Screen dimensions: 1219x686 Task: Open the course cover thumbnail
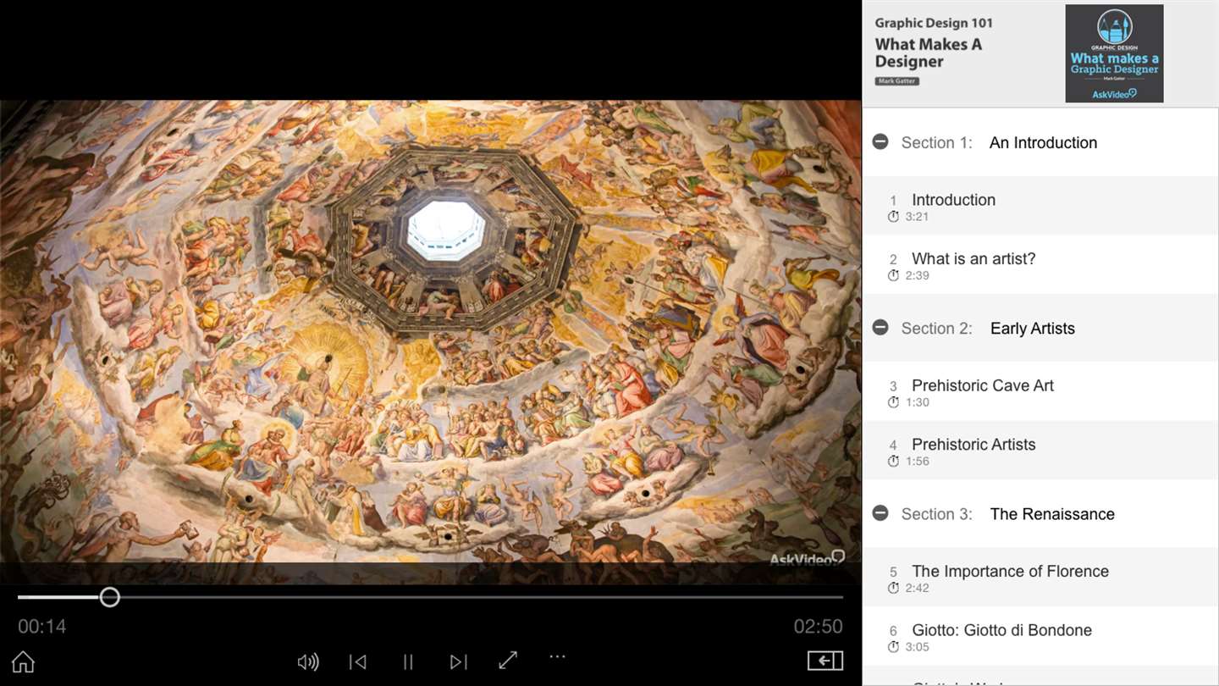pos(1114,53)
